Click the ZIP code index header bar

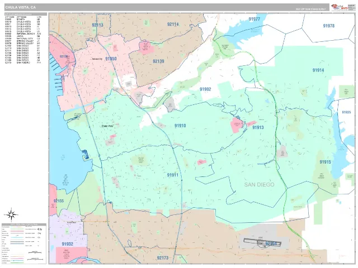click(x=26, y=14)
